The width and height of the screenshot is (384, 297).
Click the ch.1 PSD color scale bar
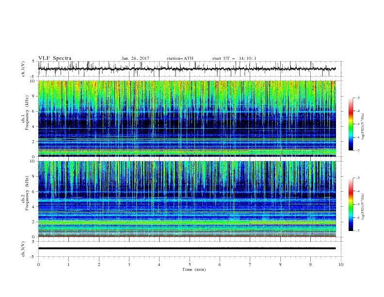tap(351, 124)
